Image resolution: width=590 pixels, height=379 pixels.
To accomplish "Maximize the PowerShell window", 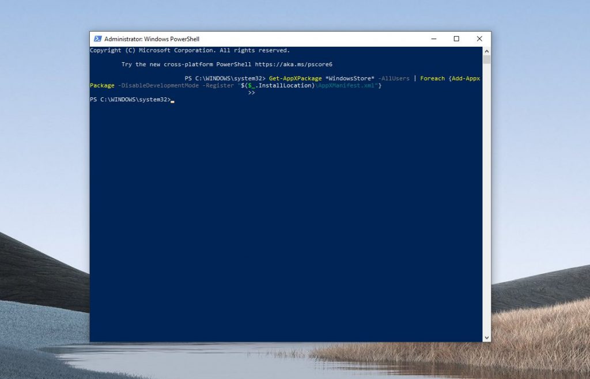I will [x=456, y=39].
